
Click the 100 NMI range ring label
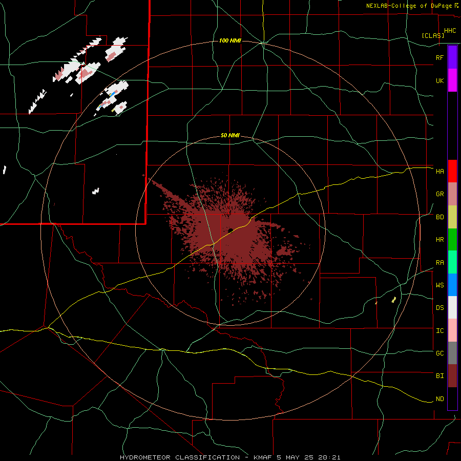230,40
